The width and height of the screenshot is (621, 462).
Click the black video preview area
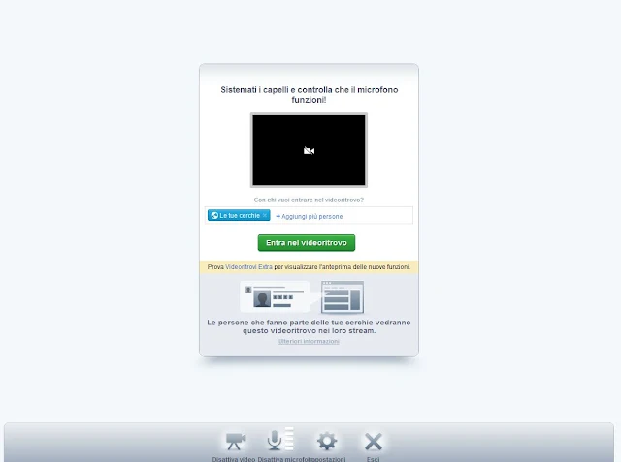point(309,150)
